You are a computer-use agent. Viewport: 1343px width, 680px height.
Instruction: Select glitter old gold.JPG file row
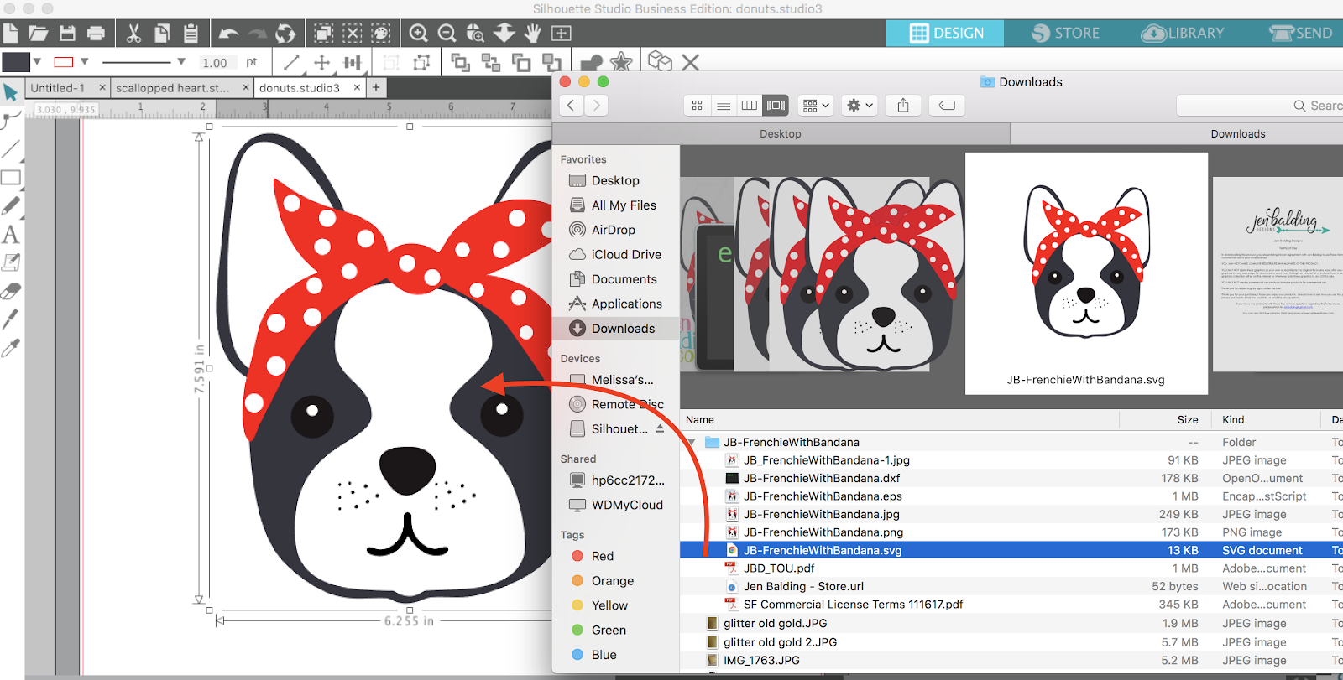[x=1011, y=623]
